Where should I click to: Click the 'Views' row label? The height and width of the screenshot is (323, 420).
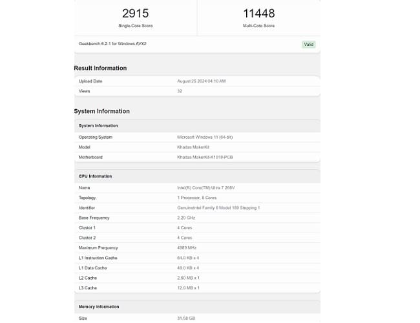click(85, 91)
